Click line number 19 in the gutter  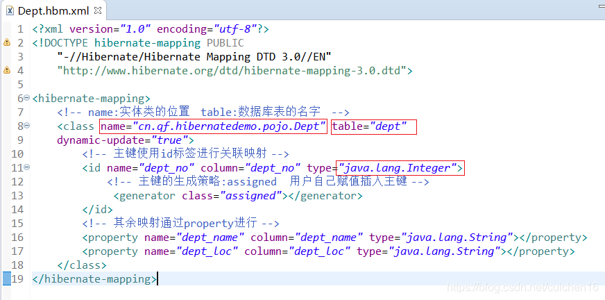(17, 279)
